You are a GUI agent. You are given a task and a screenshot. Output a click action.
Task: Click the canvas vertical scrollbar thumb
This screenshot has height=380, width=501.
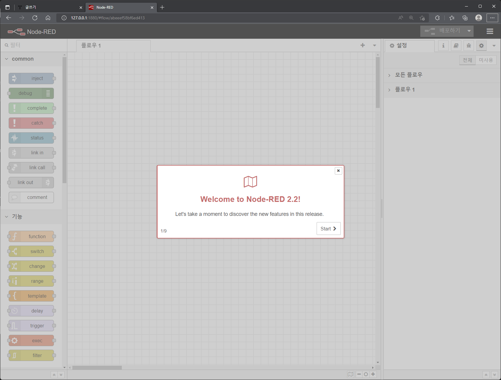(378, 82)
